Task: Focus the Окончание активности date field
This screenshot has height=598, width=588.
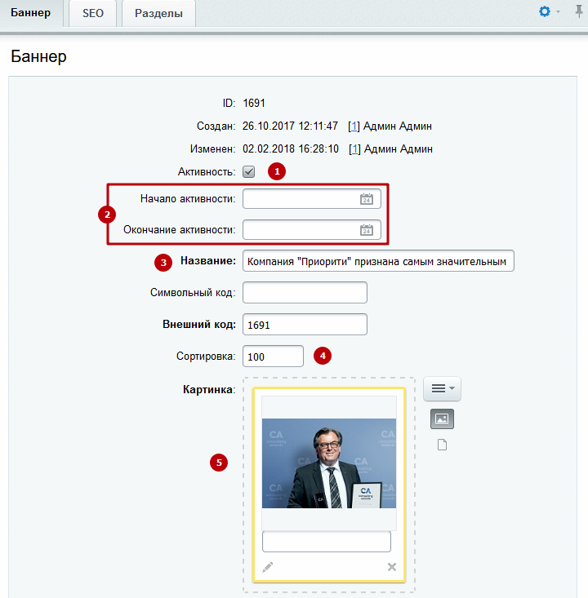Action: tap(312, 229)
